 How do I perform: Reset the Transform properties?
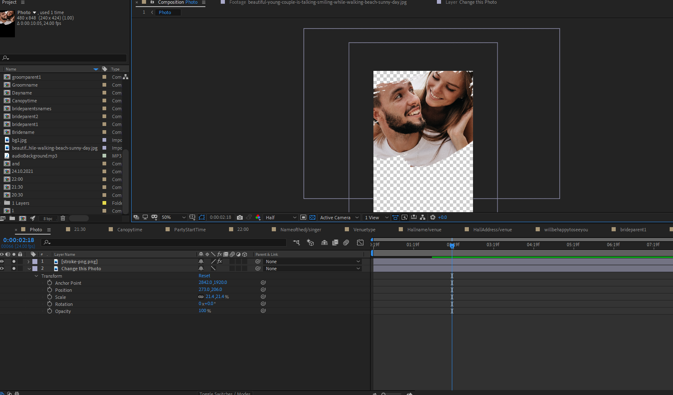tap(204, 276)
